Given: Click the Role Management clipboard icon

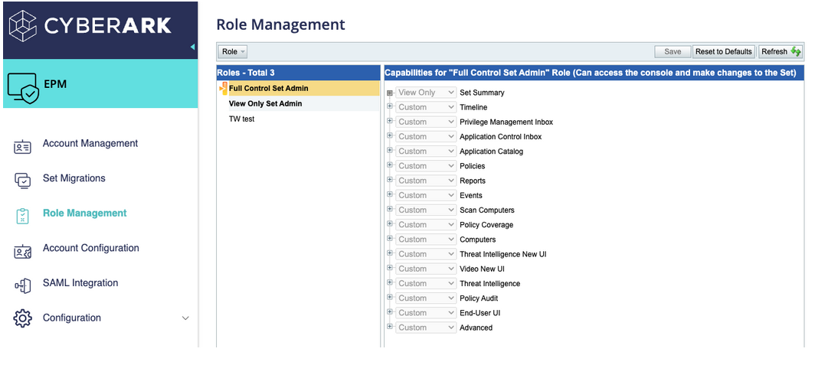Looking at the screenshot, I should tap(23, 216).
